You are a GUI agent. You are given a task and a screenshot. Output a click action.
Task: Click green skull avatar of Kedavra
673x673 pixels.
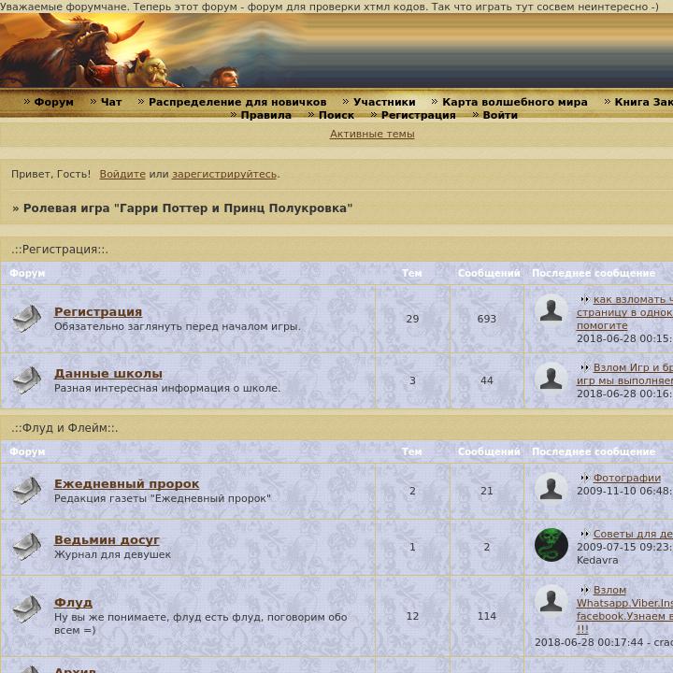[x=551, y=545]
